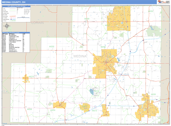Click the large MEDINA county label
171x126 pixels.
tap(80, 56)
